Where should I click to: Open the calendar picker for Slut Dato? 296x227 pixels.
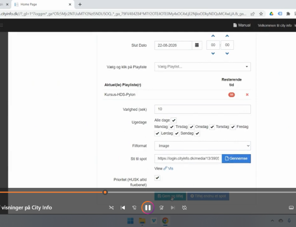[197, 45]
